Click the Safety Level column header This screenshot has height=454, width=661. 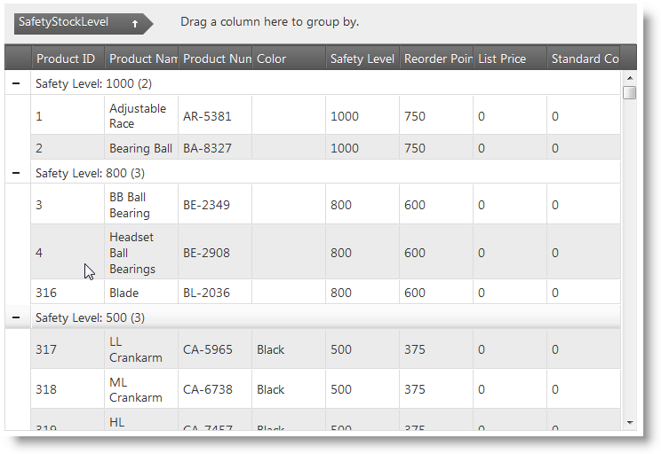pyautogui.click(x=362, y=59)
